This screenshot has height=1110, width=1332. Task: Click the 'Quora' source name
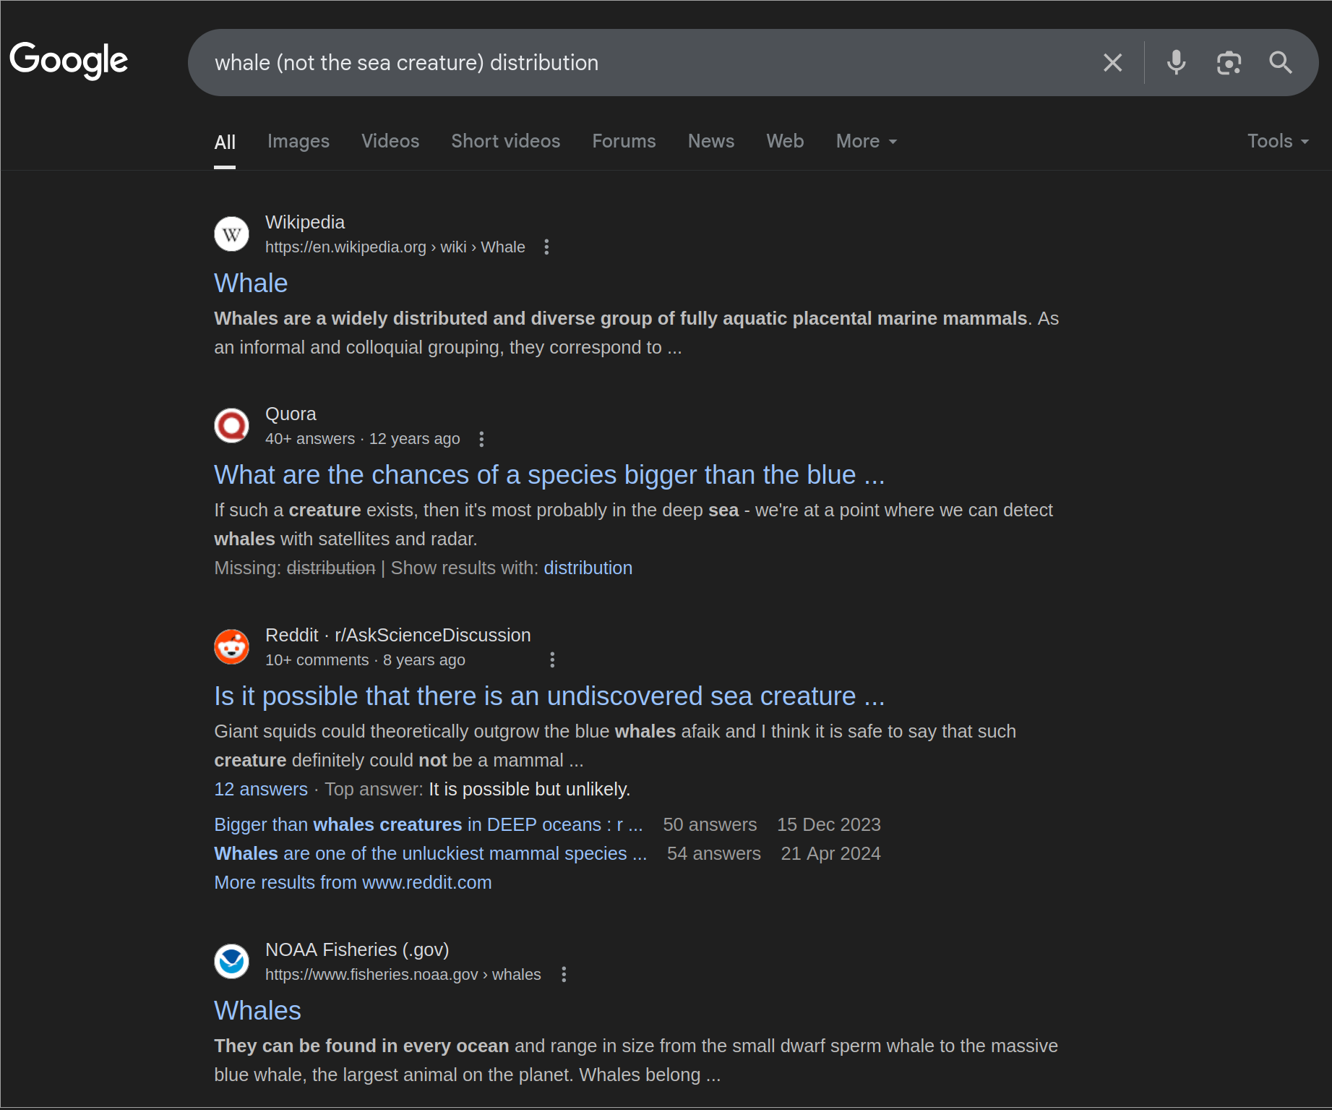click(291, 414)
